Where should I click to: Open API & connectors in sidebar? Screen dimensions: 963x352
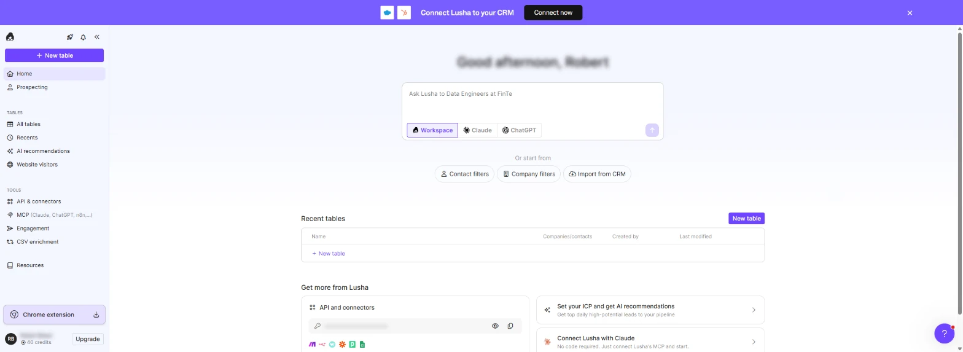point(54,201)
